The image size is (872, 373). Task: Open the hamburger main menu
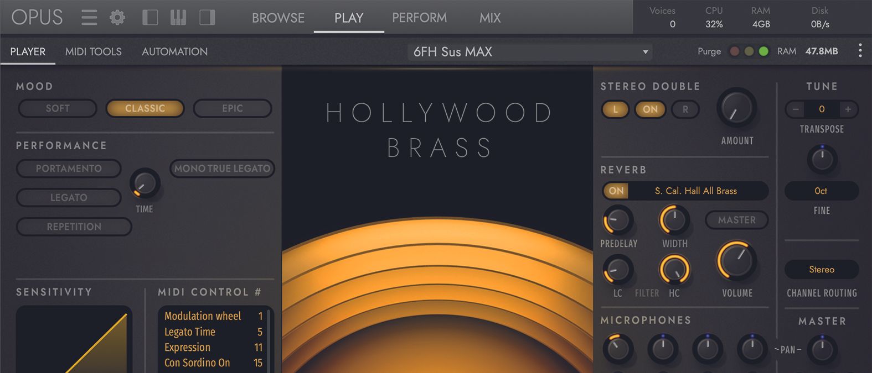pyautogui.click(x=89, y=18)
